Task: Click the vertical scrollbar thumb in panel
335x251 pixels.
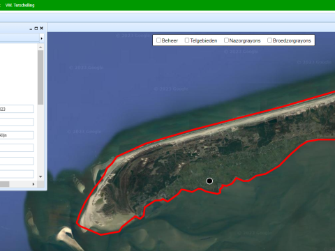Action: pyautogui.click(x=40, y=77)
